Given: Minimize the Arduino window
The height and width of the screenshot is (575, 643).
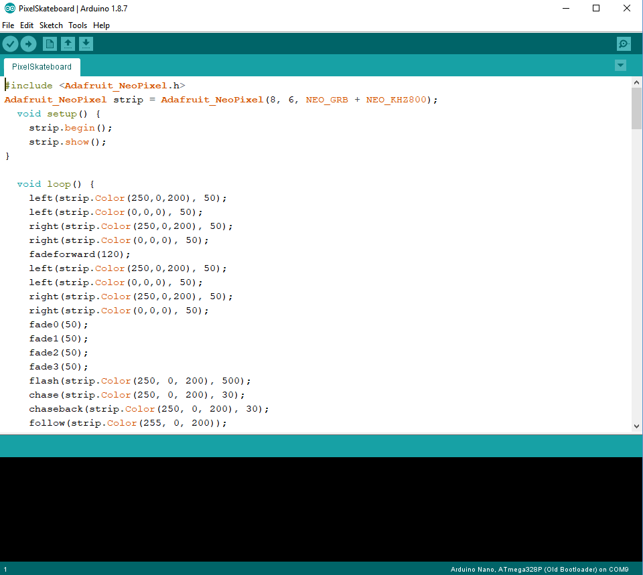Looking at the screenshot, I should tap(566, 8).
